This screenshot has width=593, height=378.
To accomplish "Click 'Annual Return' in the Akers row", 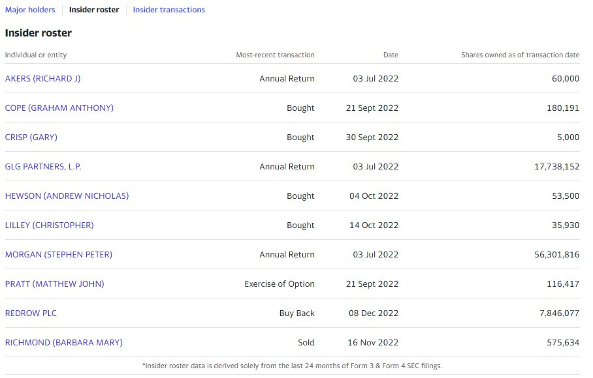I will pyautogui.click(x=287, y=78).
